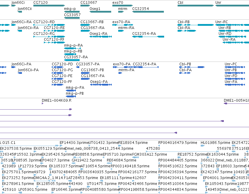
Task: Select the mtrm gene feature
Action: click(121, 12)
